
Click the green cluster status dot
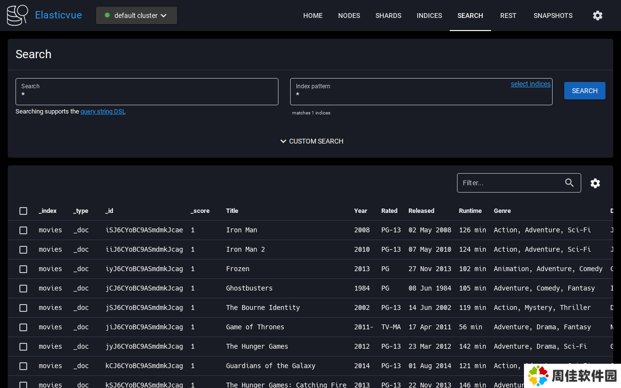[x=107, y=16]
